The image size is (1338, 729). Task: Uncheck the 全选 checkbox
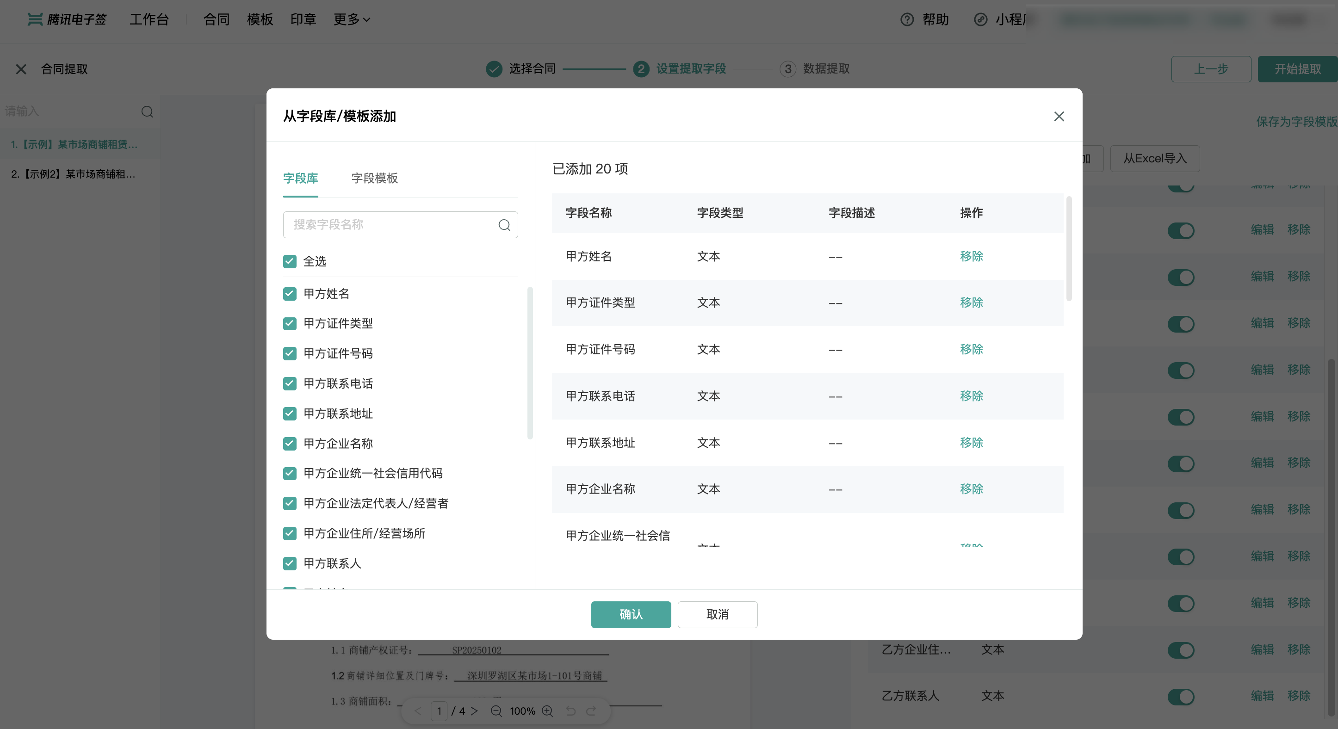click(x=290, y=261)
